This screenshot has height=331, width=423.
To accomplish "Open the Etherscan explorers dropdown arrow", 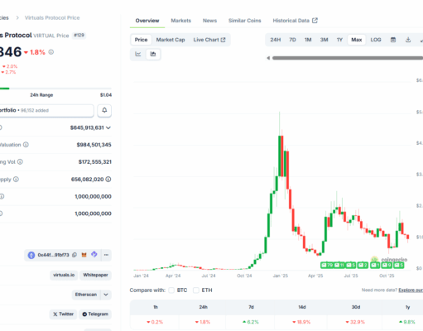I will pyautogui.click(x=106, y=295).
